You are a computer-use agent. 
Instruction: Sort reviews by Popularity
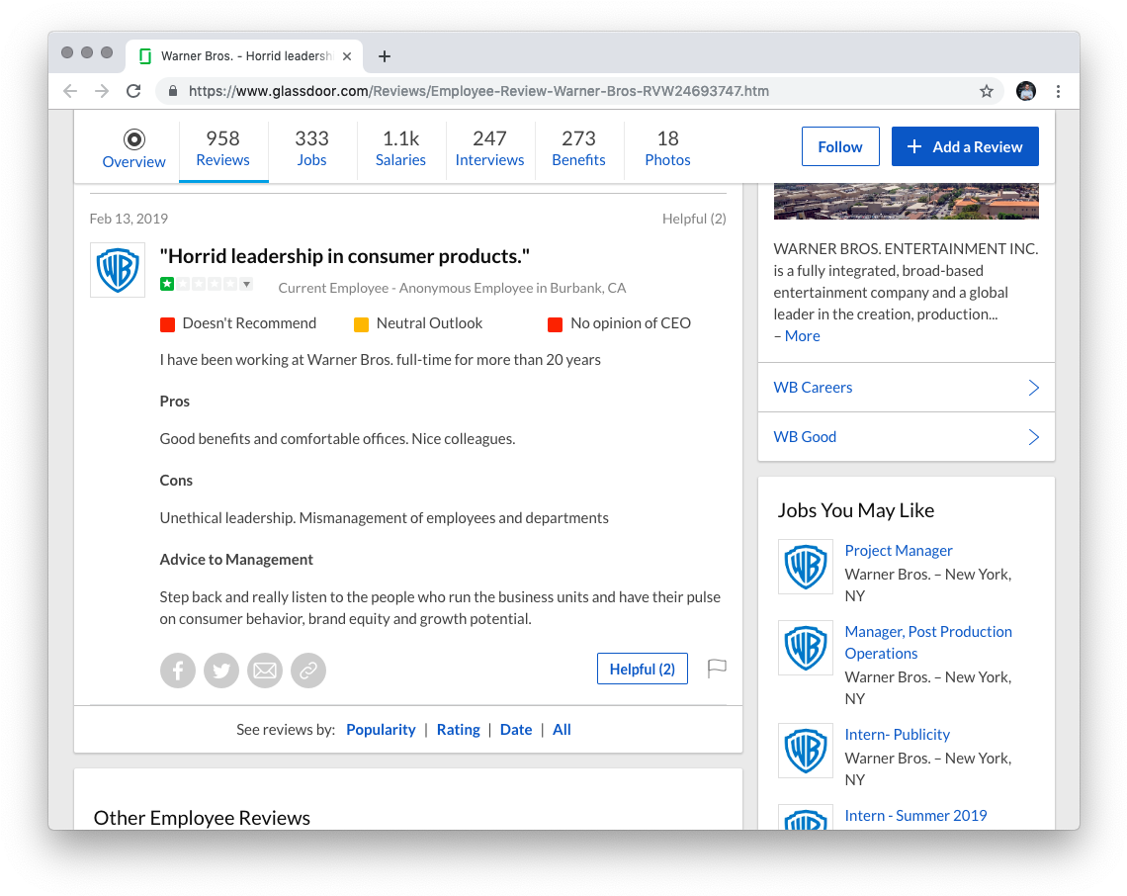[381, 730]
